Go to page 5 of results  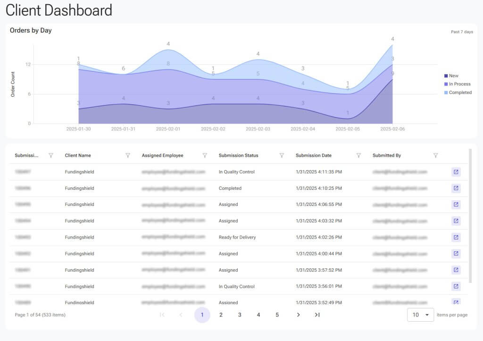(277, 315)
